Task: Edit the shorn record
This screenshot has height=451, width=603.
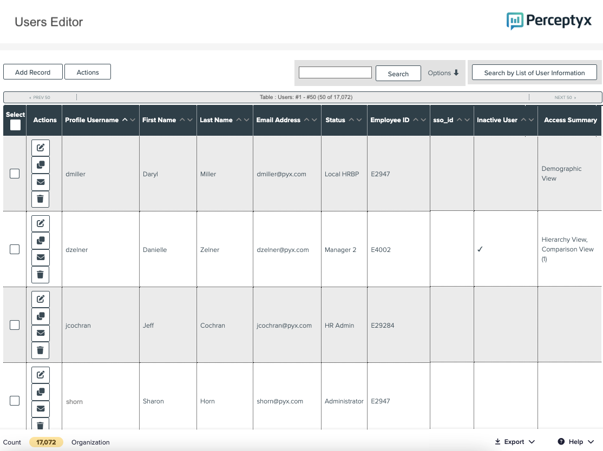Action: [41, 375]
